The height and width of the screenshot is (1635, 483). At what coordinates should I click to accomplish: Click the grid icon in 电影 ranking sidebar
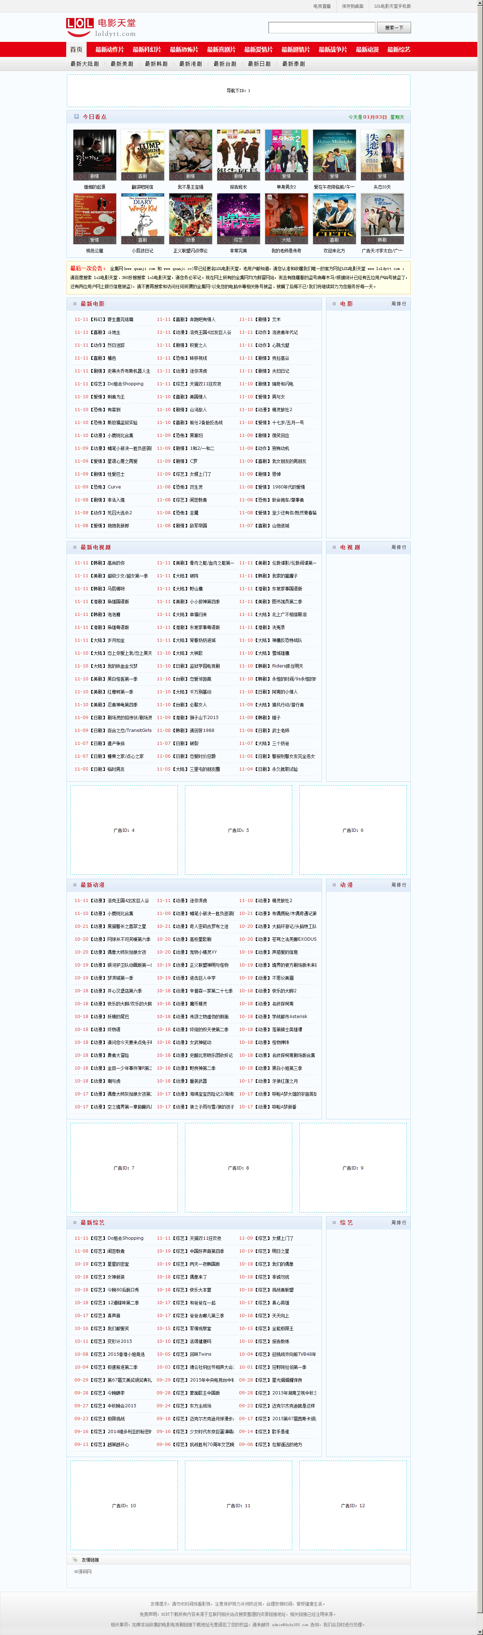click(x=334, y=304)
